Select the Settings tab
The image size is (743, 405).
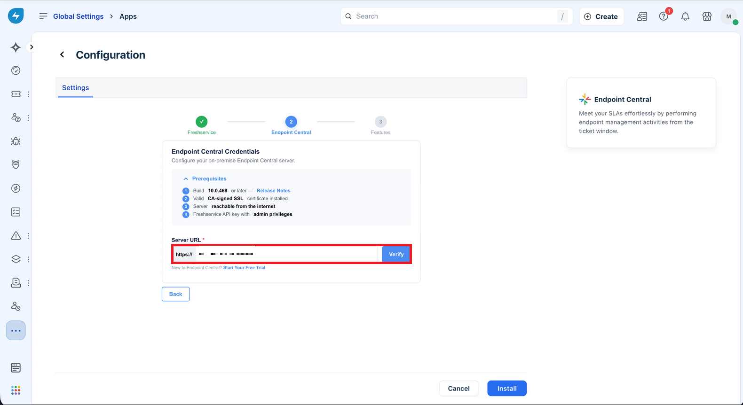coord(75,88)
